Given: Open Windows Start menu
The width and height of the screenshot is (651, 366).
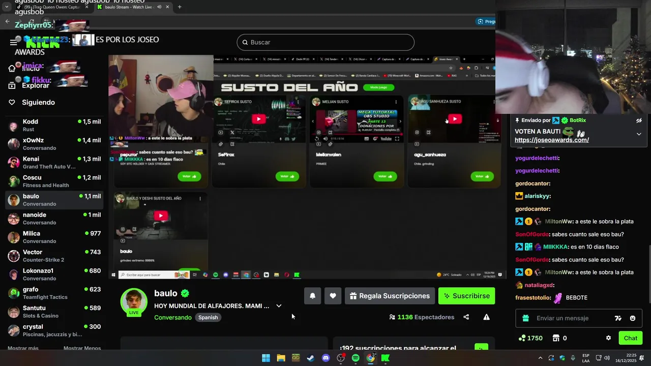Looking at the screenshot, I should click(x=265, y=358).
